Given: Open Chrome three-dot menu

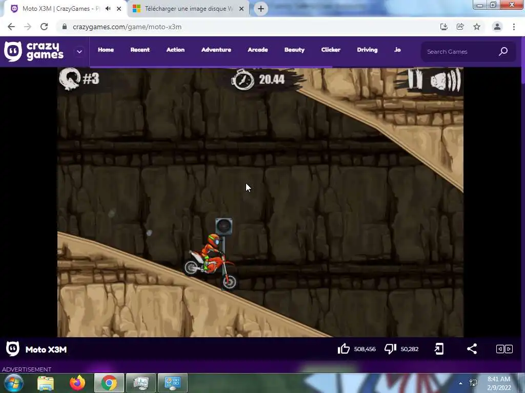Looking at the screenshot, I should point(514,27).
